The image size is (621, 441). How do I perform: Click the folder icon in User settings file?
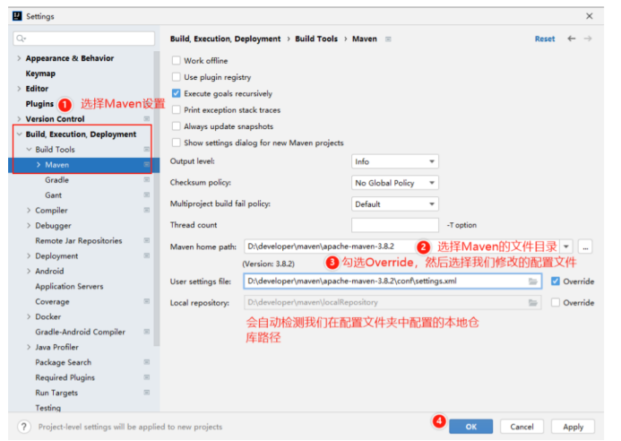pos(533,281)
